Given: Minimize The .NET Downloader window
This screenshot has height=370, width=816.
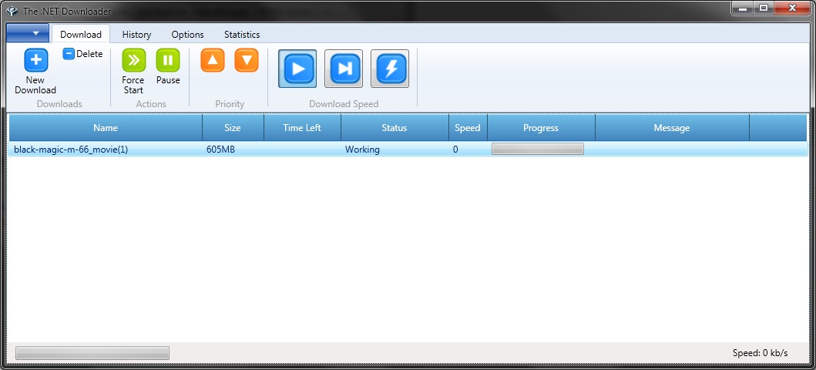Looking at the screenshot, I should 743,8.
